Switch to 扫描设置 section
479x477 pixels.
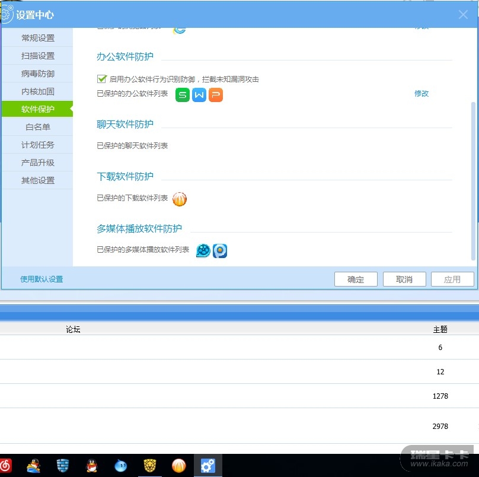point(37,56)
